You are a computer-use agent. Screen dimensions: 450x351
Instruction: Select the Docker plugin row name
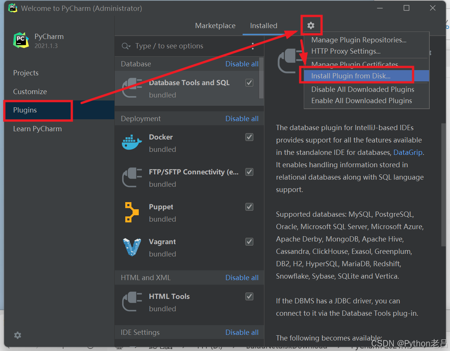tap(161, 137)
